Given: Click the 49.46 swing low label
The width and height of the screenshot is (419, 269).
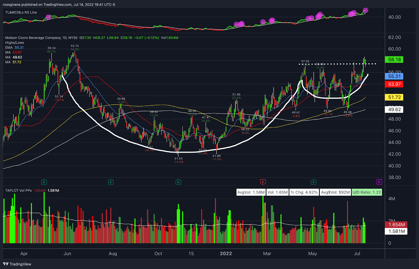Looking at the screenshot, I should [x=348, y=112].
